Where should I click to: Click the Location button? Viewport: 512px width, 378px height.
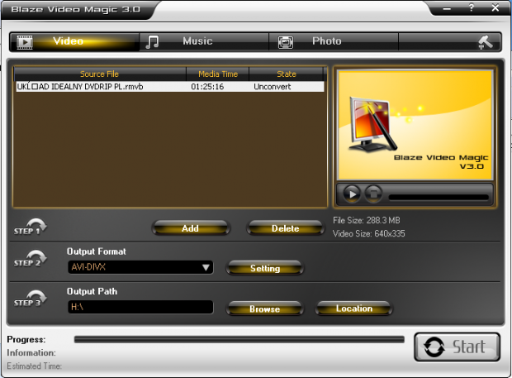click(x=354, y=309)
